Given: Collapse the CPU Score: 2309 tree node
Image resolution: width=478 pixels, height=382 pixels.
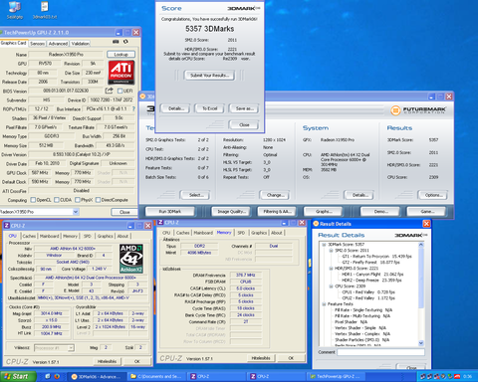Looking at the screenshot, I should (x=331, y=286).
